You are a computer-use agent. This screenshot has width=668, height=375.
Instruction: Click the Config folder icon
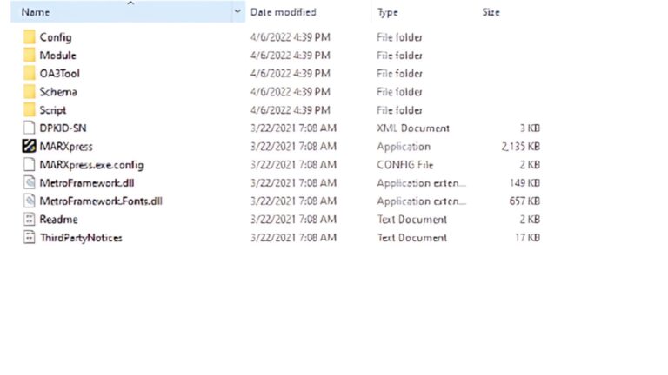(x=29, y=37)
